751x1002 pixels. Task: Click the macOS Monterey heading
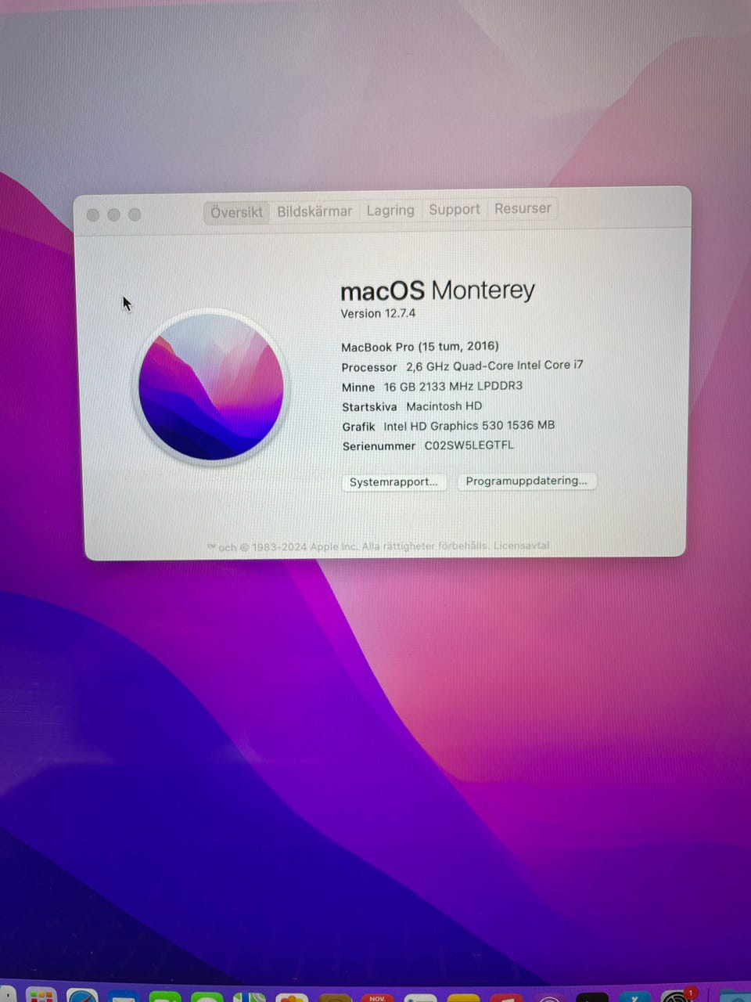437,290
